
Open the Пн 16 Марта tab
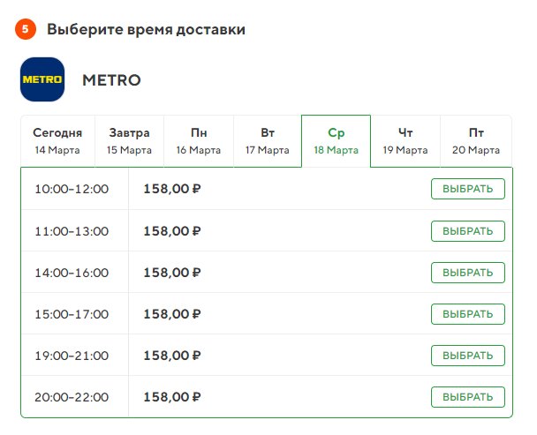coord(199,141)
